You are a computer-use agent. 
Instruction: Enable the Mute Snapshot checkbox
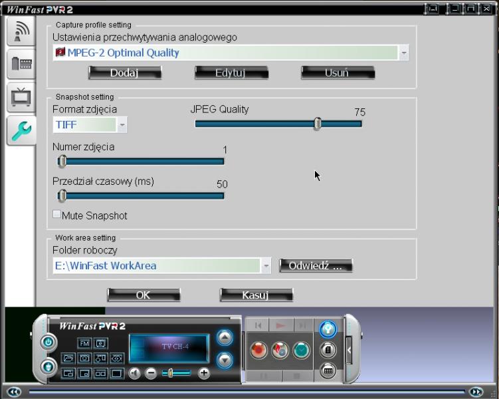tap(56, 214)
